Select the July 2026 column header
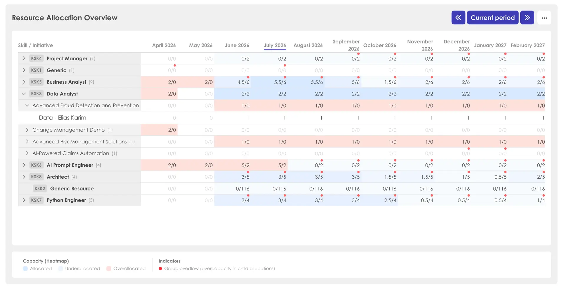 click(275, 45)
